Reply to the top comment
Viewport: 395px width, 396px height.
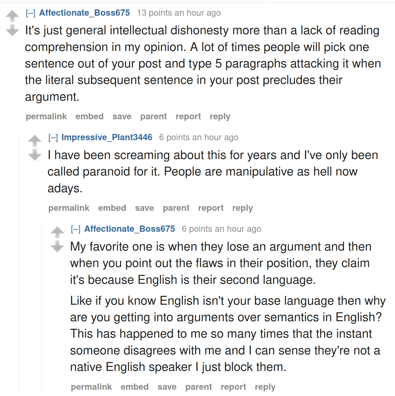point(220,116)
